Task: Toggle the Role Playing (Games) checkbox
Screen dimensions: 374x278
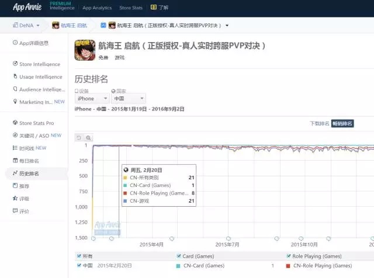Action: (289, 256)
